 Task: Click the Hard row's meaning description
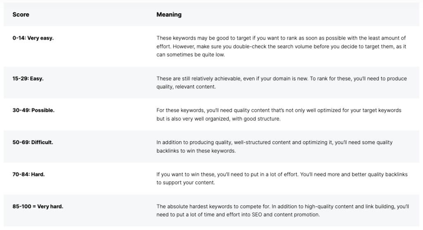coord(282,178)
